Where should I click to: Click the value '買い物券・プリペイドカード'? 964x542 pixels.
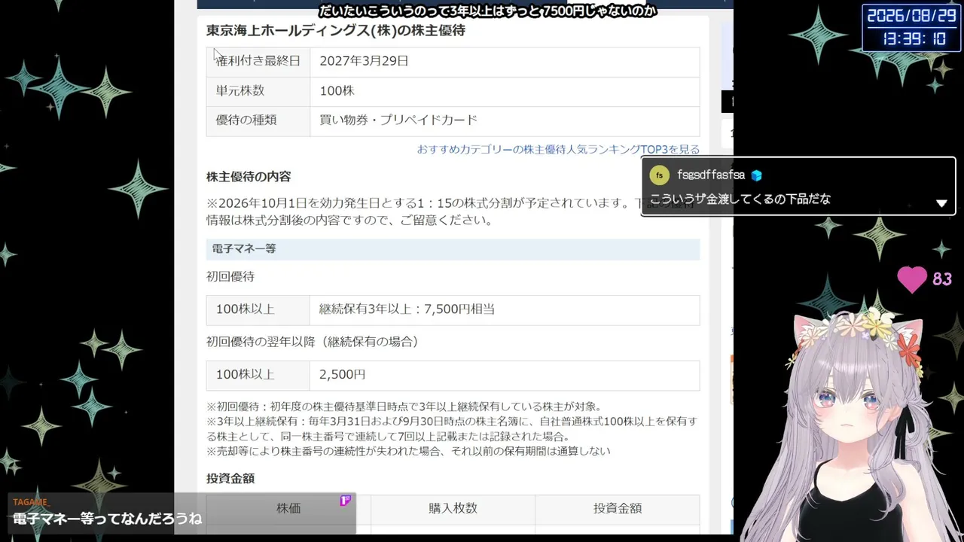(398, 120)
